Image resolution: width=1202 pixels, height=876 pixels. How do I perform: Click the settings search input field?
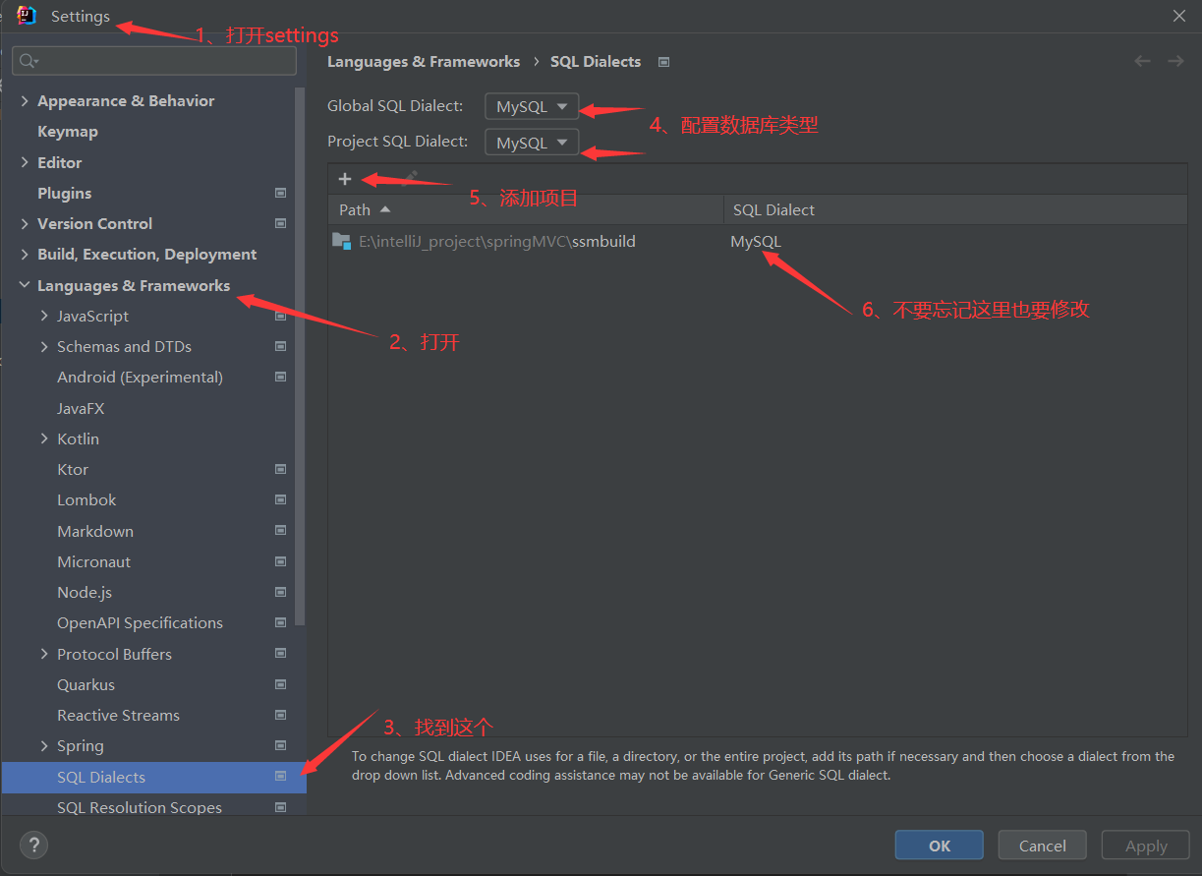click(154, 61)
